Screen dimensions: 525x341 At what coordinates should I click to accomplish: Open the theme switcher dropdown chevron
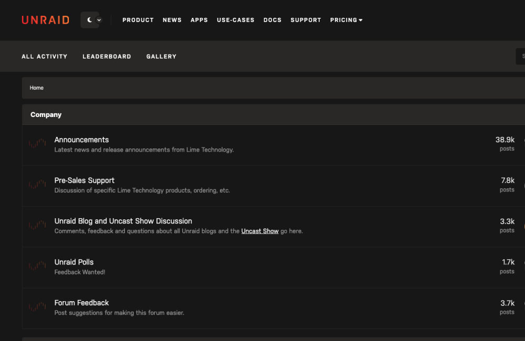coord(99,20)
